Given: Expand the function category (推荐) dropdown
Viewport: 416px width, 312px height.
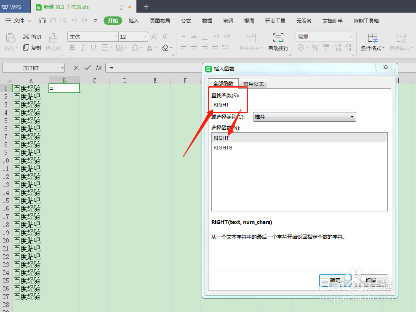Looking at the screenshot, I should 353,117.
